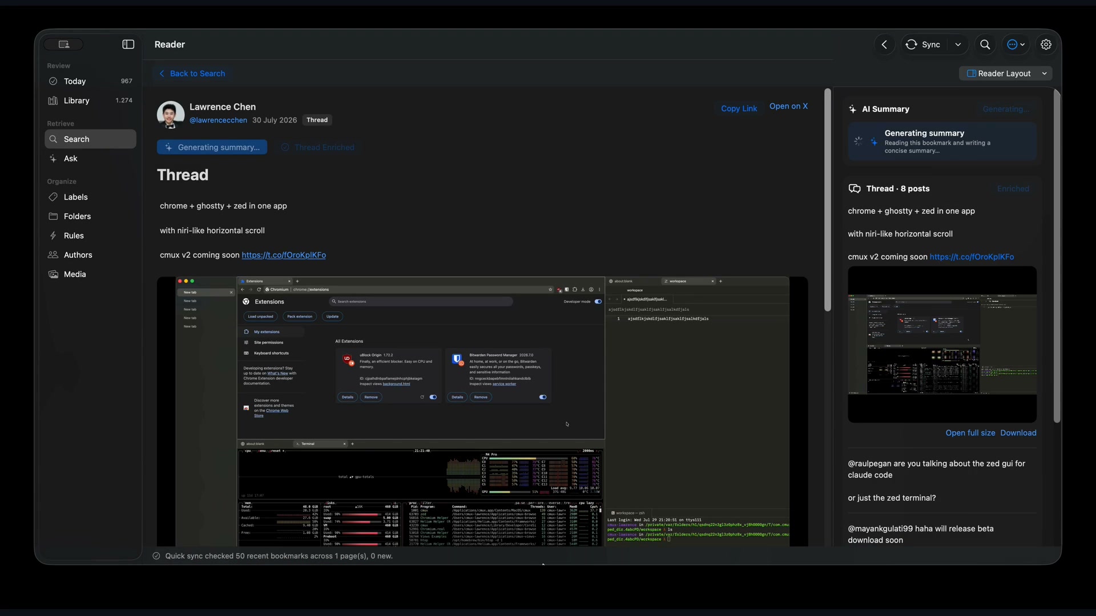Open the t.co link in the right panel
This screenshot has height=616, width=1096.
tap(972, 257)
